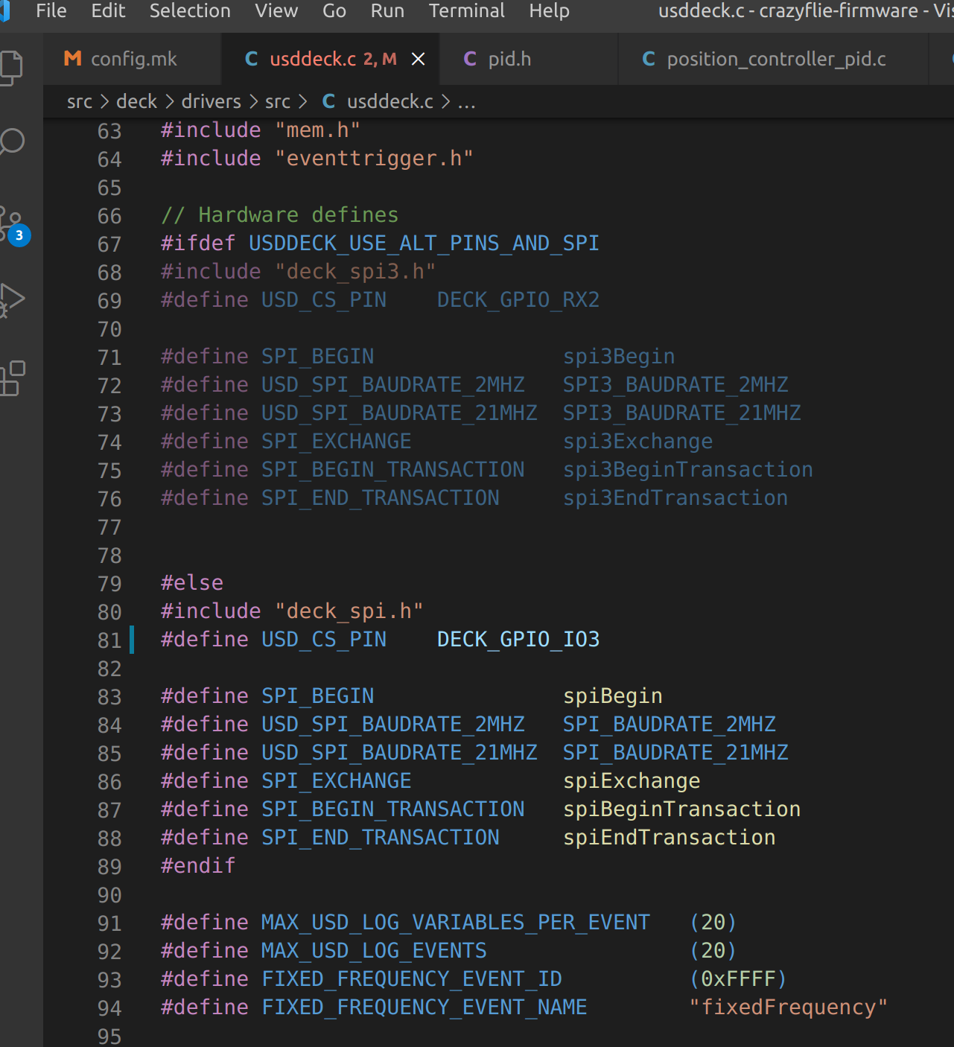The height and width of the screenshot is (1047, 954).
Task: Click the Run menu
Action: pos(387,11)
